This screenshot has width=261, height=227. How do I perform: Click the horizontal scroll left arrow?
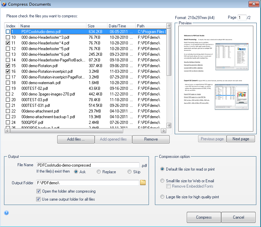point(7,131)
